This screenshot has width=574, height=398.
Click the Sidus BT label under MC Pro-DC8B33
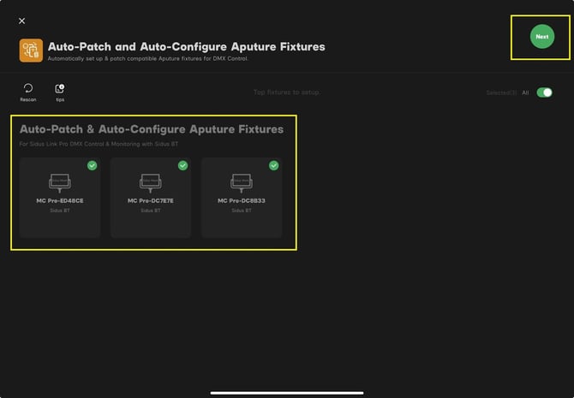click(x=242, y=211)
